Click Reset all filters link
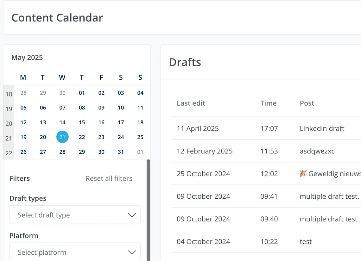 pos(109,178)
